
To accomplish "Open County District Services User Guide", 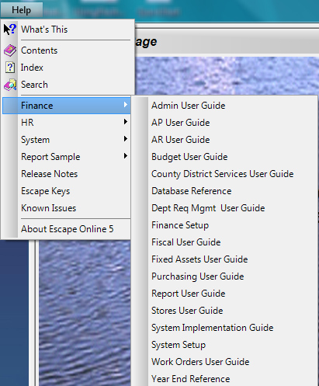I will pos(225,174).
